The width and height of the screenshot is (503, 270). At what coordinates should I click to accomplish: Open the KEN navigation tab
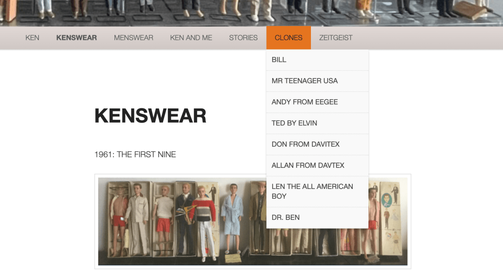pyautogui.click(x=32, y=38)
